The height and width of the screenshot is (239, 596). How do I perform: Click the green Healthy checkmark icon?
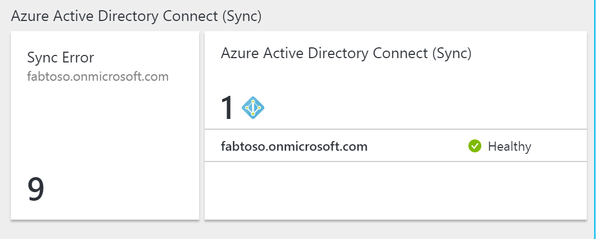tap(474, 146)
